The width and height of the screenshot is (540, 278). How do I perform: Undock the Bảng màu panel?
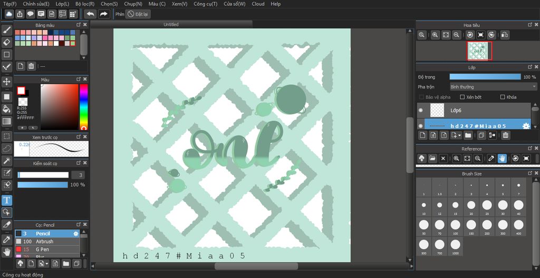[79, 25]
